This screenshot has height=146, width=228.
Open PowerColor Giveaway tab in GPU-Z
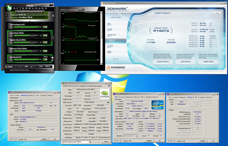[94, 86]
